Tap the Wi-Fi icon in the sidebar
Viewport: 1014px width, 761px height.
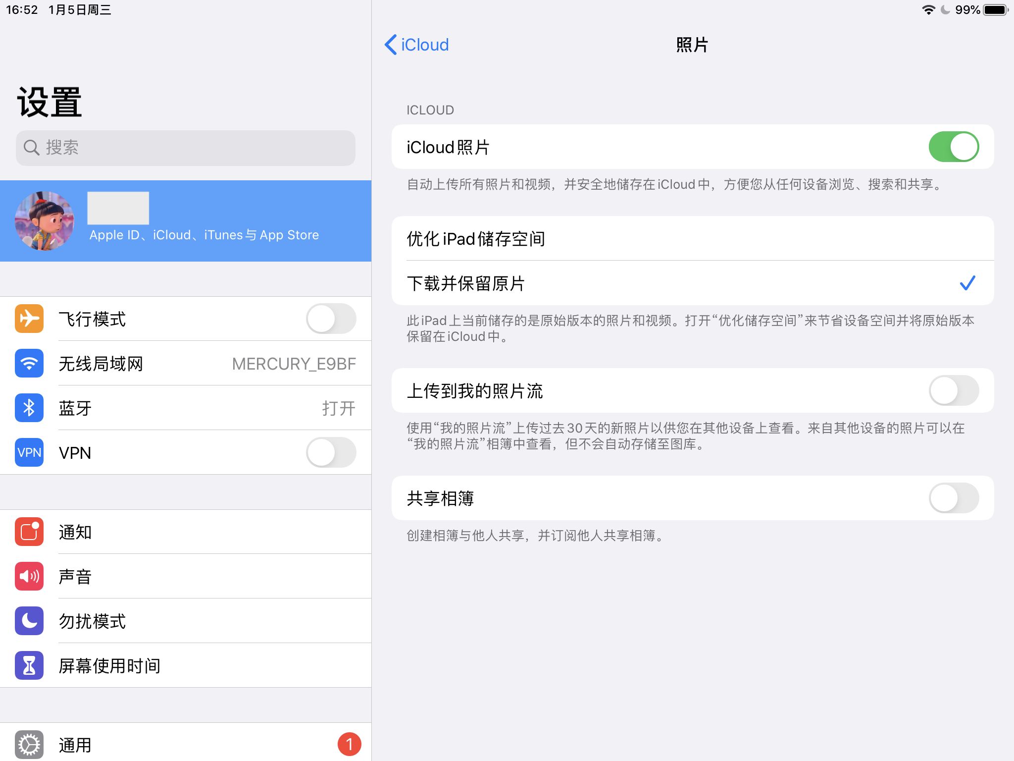(x=29, y=363)
